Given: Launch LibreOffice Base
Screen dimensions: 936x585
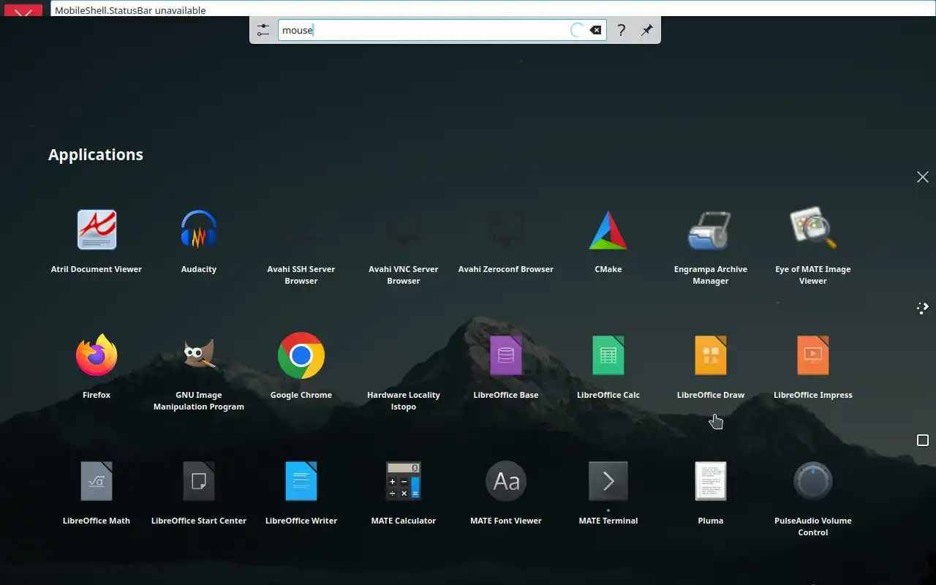Looking at the screenshot, I should (506, 367).
